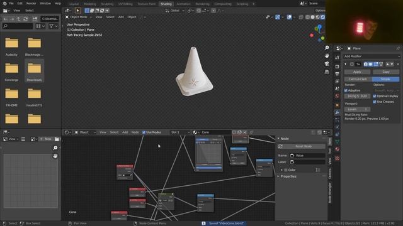
Task: Toggle viewport overlays button
Action: click(x=289, y=17)
